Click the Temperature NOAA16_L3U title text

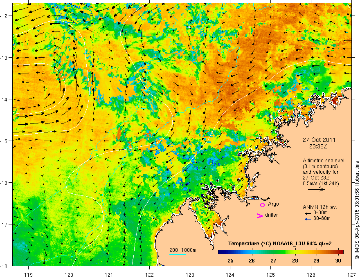[280, 244]
